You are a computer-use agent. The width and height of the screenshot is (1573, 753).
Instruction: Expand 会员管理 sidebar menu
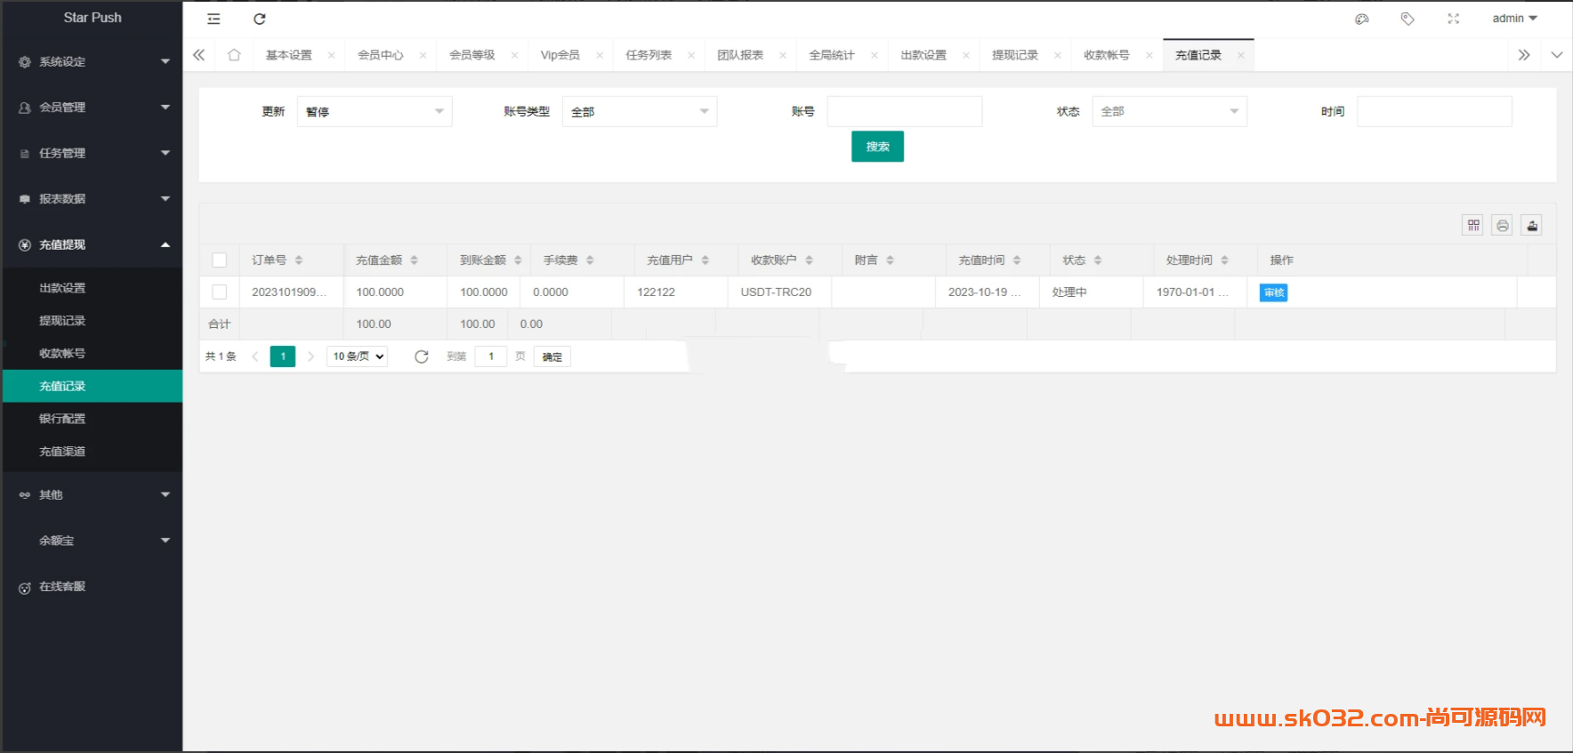pyautogui.click(x=92, y=108)
